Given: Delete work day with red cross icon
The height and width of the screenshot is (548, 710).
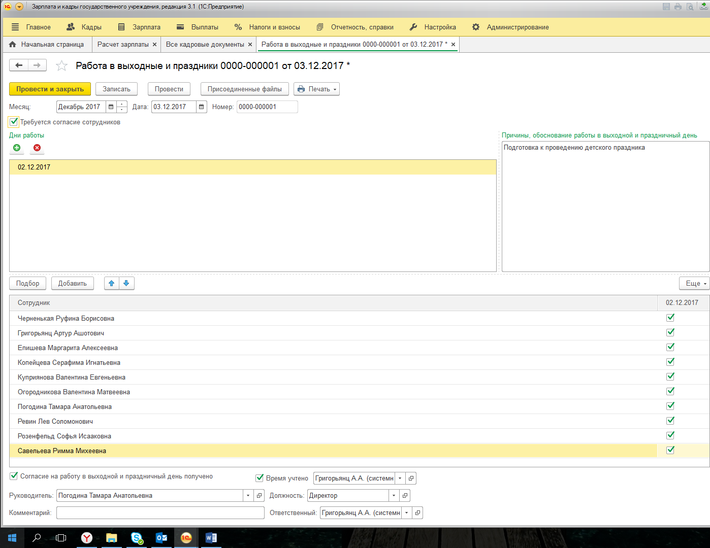Looking at the screenshot, I should [x=37, y=148].
